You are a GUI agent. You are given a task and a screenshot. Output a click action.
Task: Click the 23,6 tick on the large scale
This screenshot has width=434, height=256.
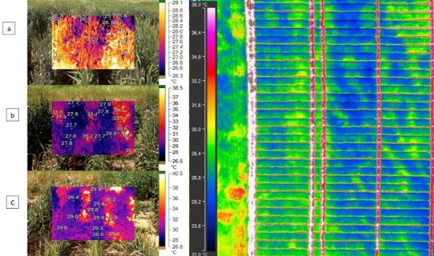click(x=196, y=226)
